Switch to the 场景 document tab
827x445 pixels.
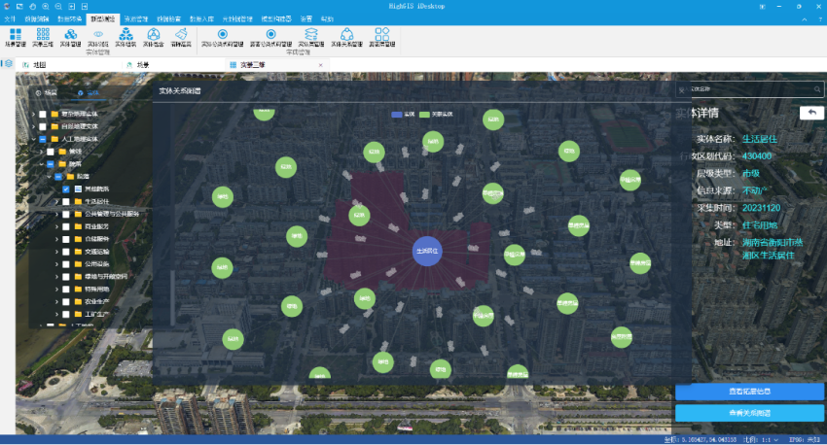(x=142, y=64)
